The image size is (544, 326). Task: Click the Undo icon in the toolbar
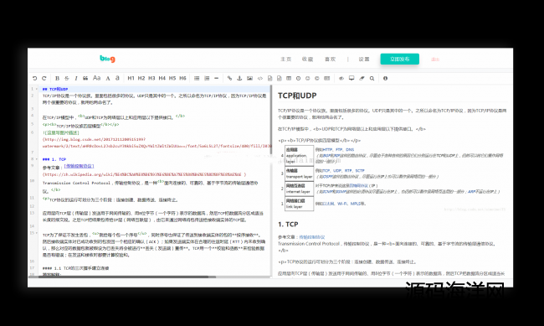point(34,78)
